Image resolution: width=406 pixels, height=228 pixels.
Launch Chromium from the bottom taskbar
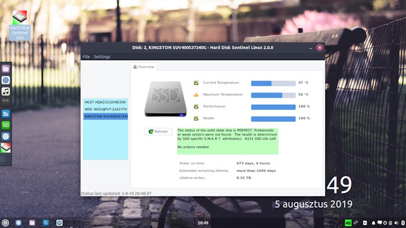(x=19, y=223)
